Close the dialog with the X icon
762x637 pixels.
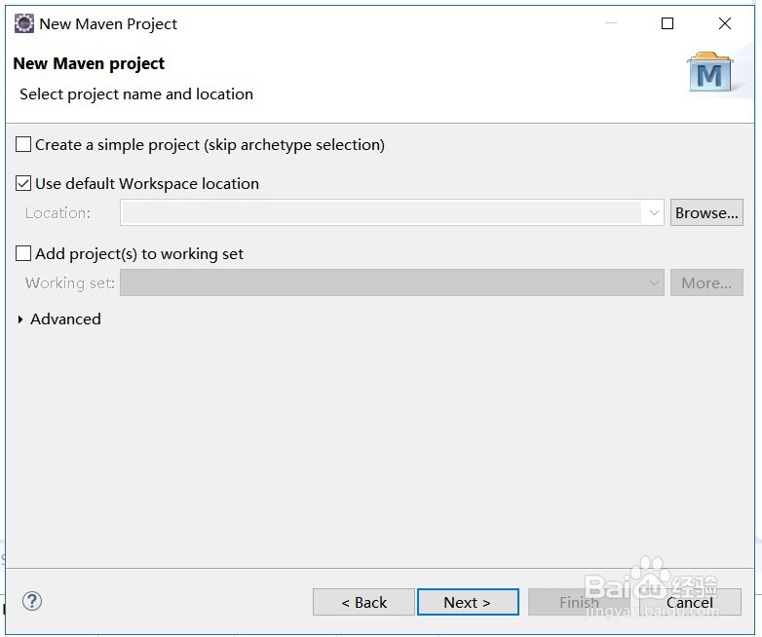coord(725,23)
